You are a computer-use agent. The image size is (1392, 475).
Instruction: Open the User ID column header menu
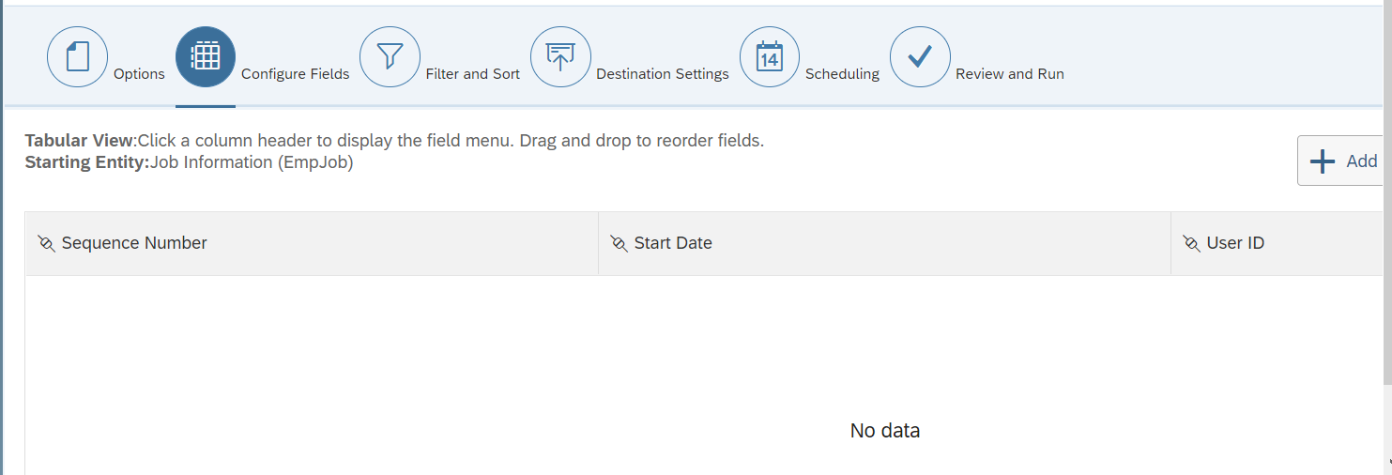point(1277,243)
